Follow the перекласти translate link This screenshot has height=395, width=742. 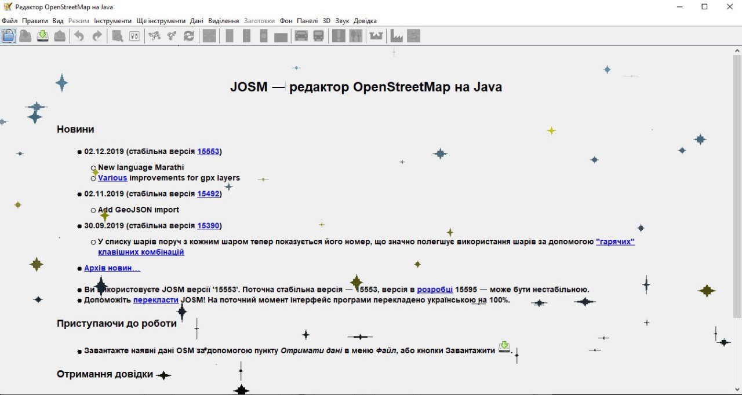(156, 300)
